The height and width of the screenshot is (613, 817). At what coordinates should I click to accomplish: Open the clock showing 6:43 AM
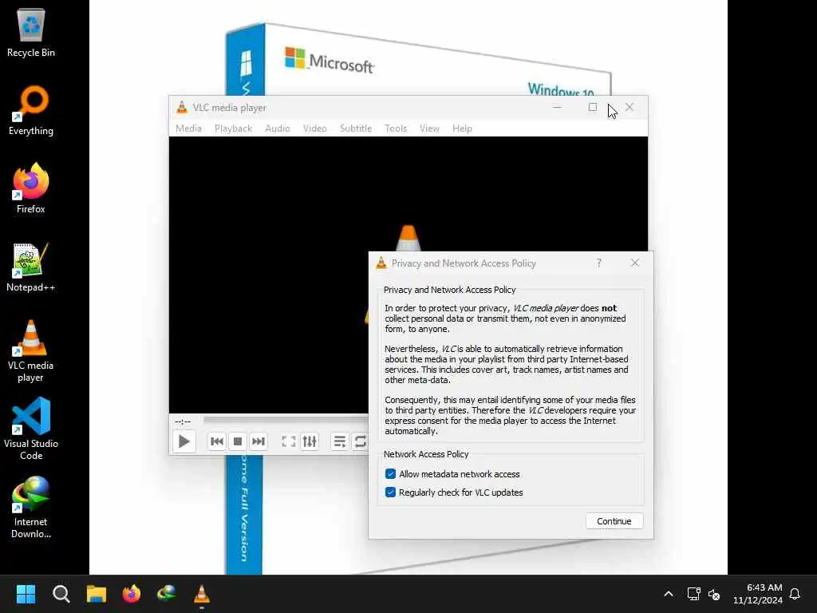coord(758,594)
